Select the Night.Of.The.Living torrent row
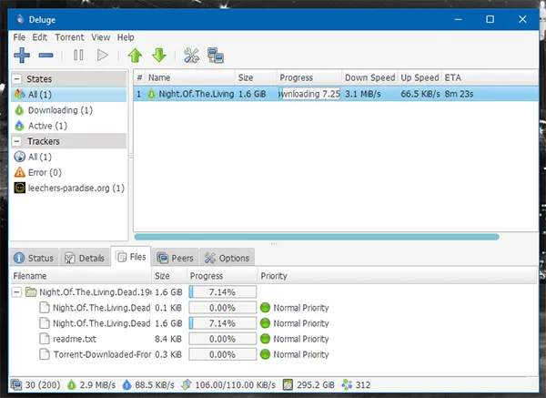This screenshot has width=546, height=398. tap(336, 94)
